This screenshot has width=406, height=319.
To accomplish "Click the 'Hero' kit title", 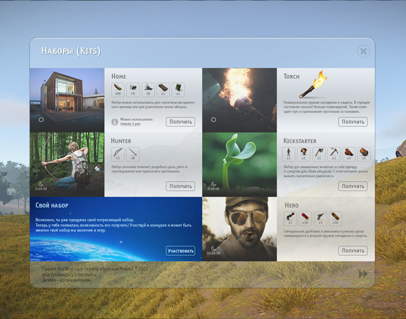I will click(x=292, y=205).
